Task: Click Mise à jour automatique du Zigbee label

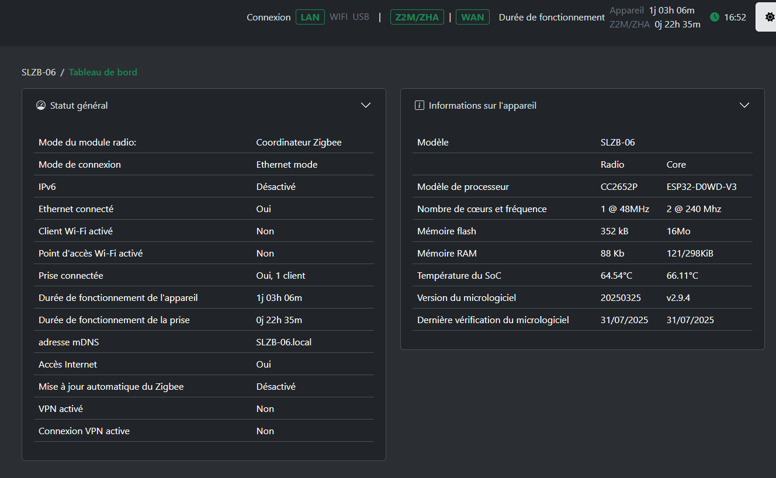Action: (x=111, y=387)
